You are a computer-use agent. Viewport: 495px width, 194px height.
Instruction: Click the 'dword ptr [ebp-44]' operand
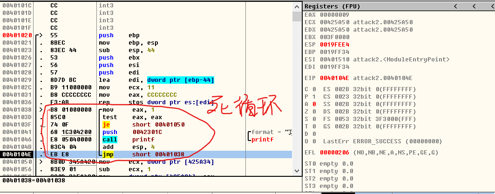[181, 80]
